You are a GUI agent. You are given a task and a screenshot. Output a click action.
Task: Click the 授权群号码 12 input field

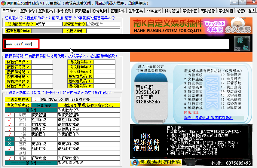[x=105, y=86]
